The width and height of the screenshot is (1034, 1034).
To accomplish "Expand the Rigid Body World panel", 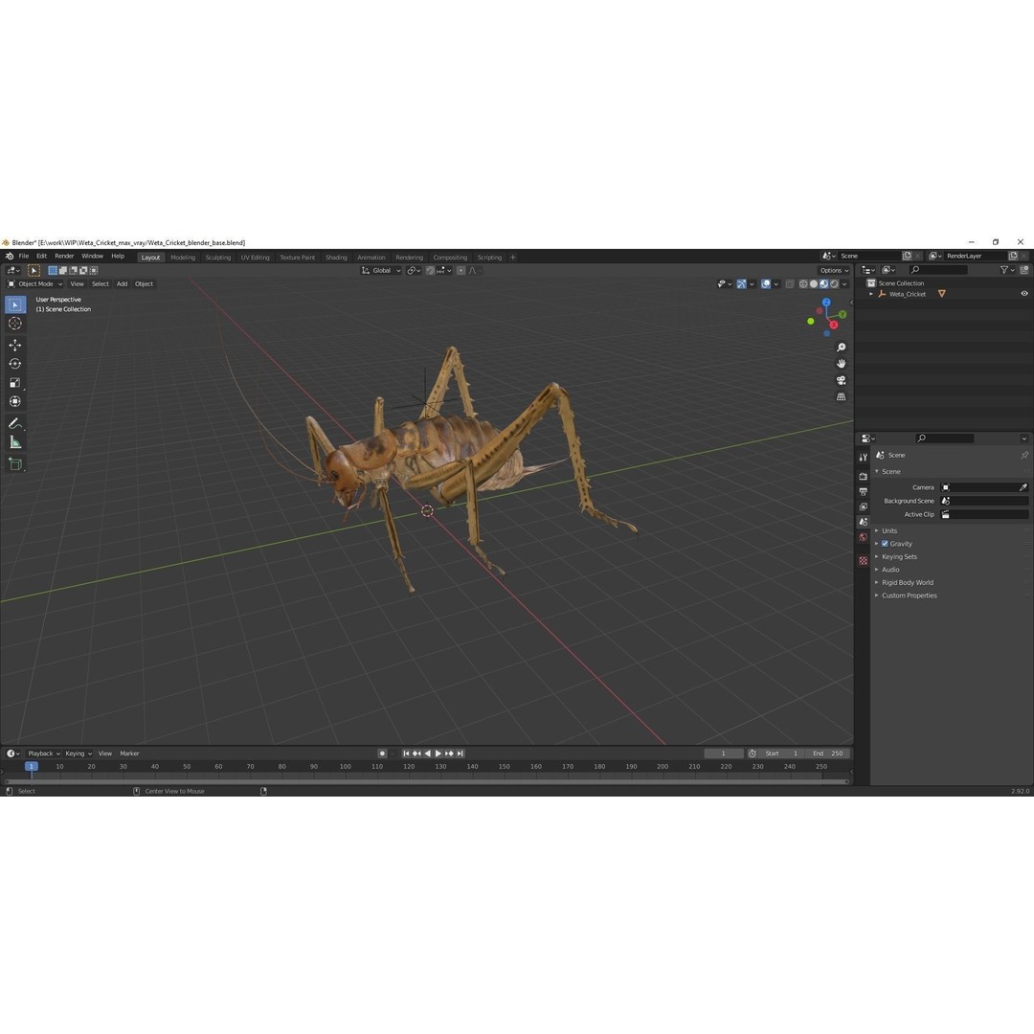I will 908,583.
